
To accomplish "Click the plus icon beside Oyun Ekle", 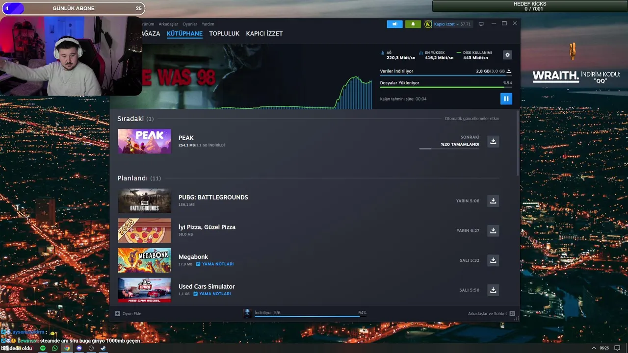I will click(117, 313).
